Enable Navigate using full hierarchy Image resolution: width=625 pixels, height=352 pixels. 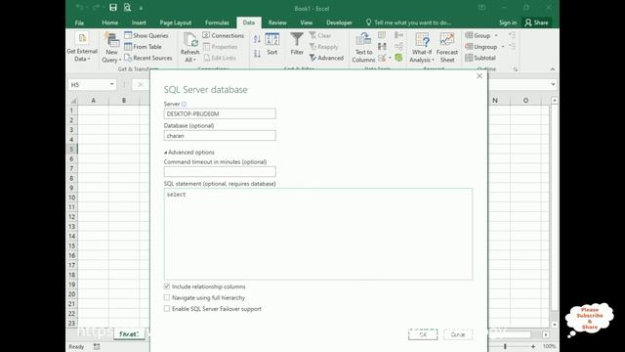(x=167, y=297)
